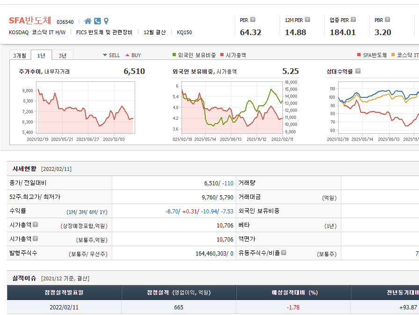Image resolution: width=419 pixels, height=315 pixels.
Task: Click FICS 반도체 및 관련장비 label
Action: coord(104,32)
